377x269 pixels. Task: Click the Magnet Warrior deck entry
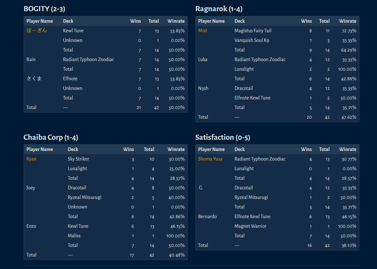pos(250,226)
